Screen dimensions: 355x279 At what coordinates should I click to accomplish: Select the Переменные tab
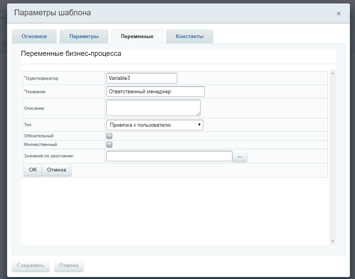[x=137, y=37]
